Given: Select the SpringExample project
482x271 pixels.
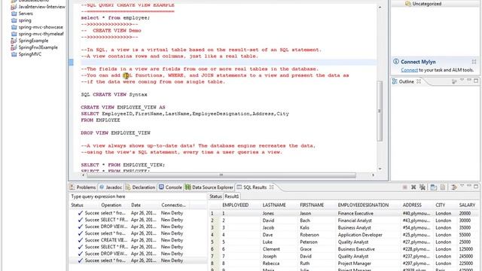Looking at the screenshot, I should (30, 41).
